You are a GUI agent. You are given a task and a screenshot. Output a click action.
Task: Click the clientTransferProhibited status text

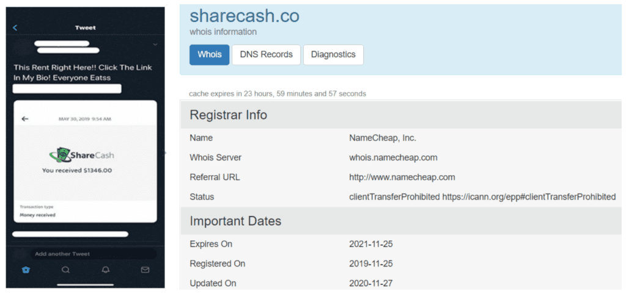(x=482, y=197)
